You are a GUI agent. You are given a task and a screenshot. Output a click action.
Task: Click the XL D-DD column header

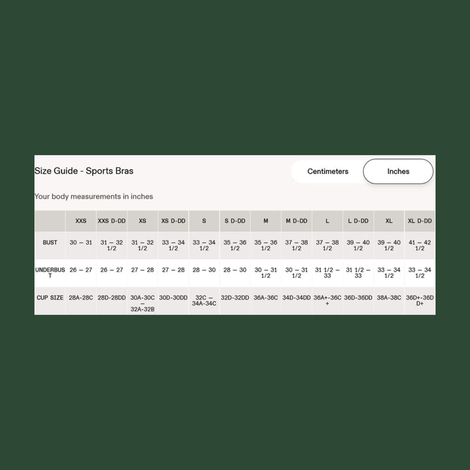[x=420, y=221]
